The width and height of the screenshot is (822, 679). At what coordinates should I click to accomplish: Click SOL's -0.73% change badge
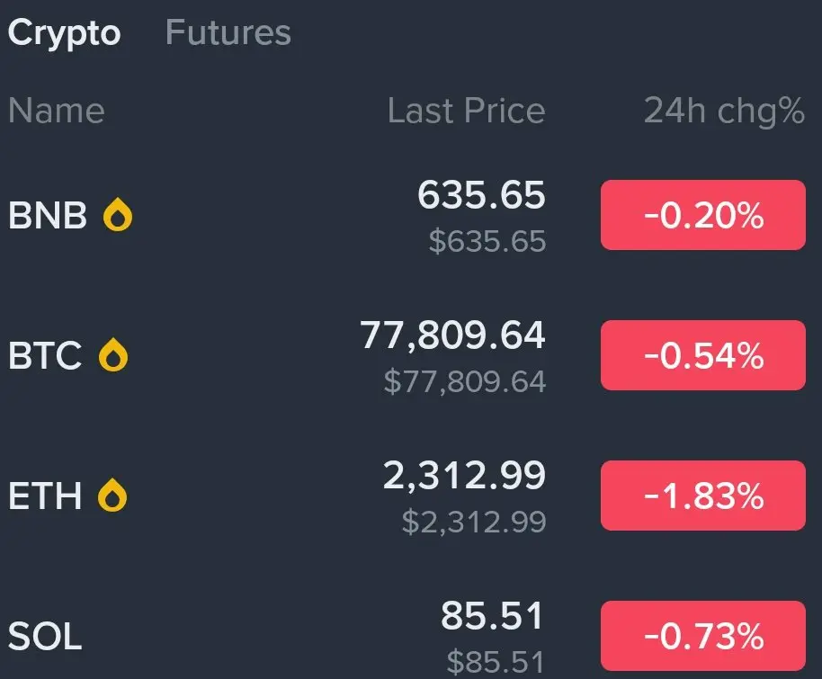702,636
